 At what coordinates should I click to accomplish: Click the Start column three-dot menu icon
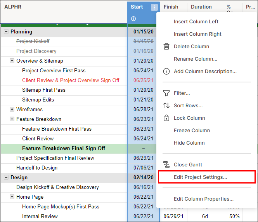(154, 7)
